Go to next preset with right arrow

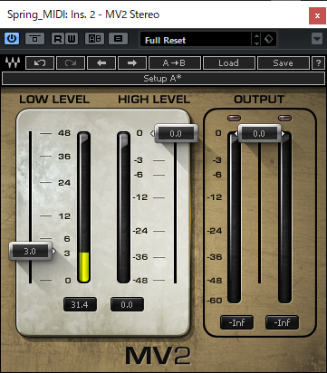click(132, 63)
